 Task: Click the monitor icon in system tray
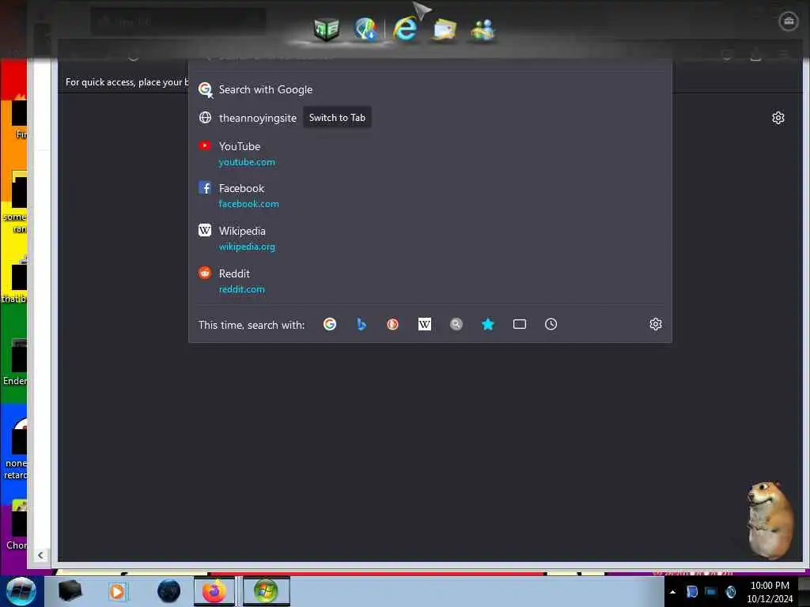711,592
